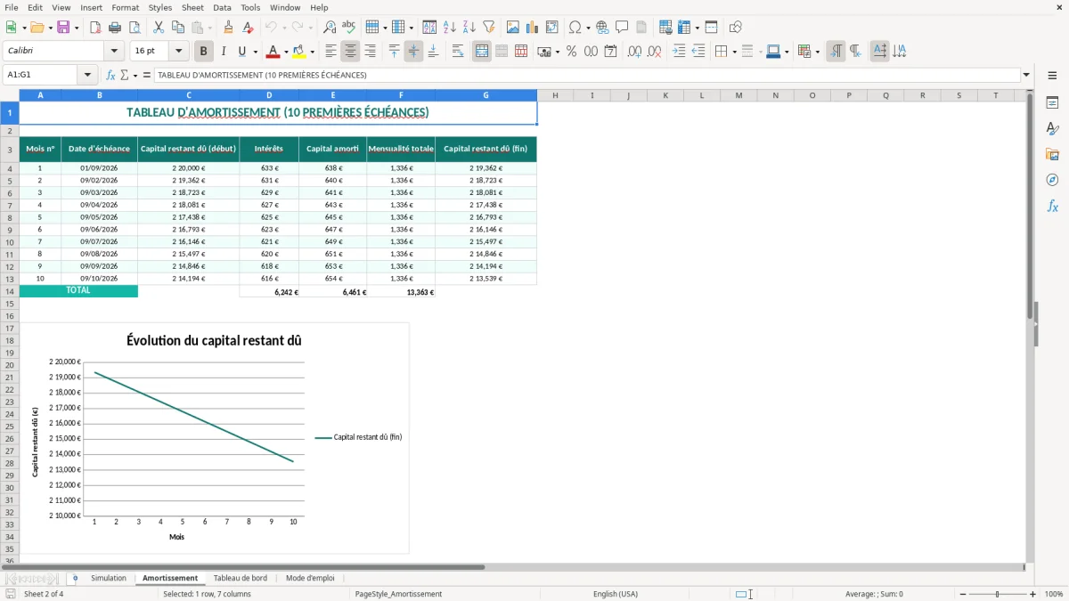1069x601 pixels.
Task: Open the sidebar Gallery panel
Action: click(x=1052, y=155)
